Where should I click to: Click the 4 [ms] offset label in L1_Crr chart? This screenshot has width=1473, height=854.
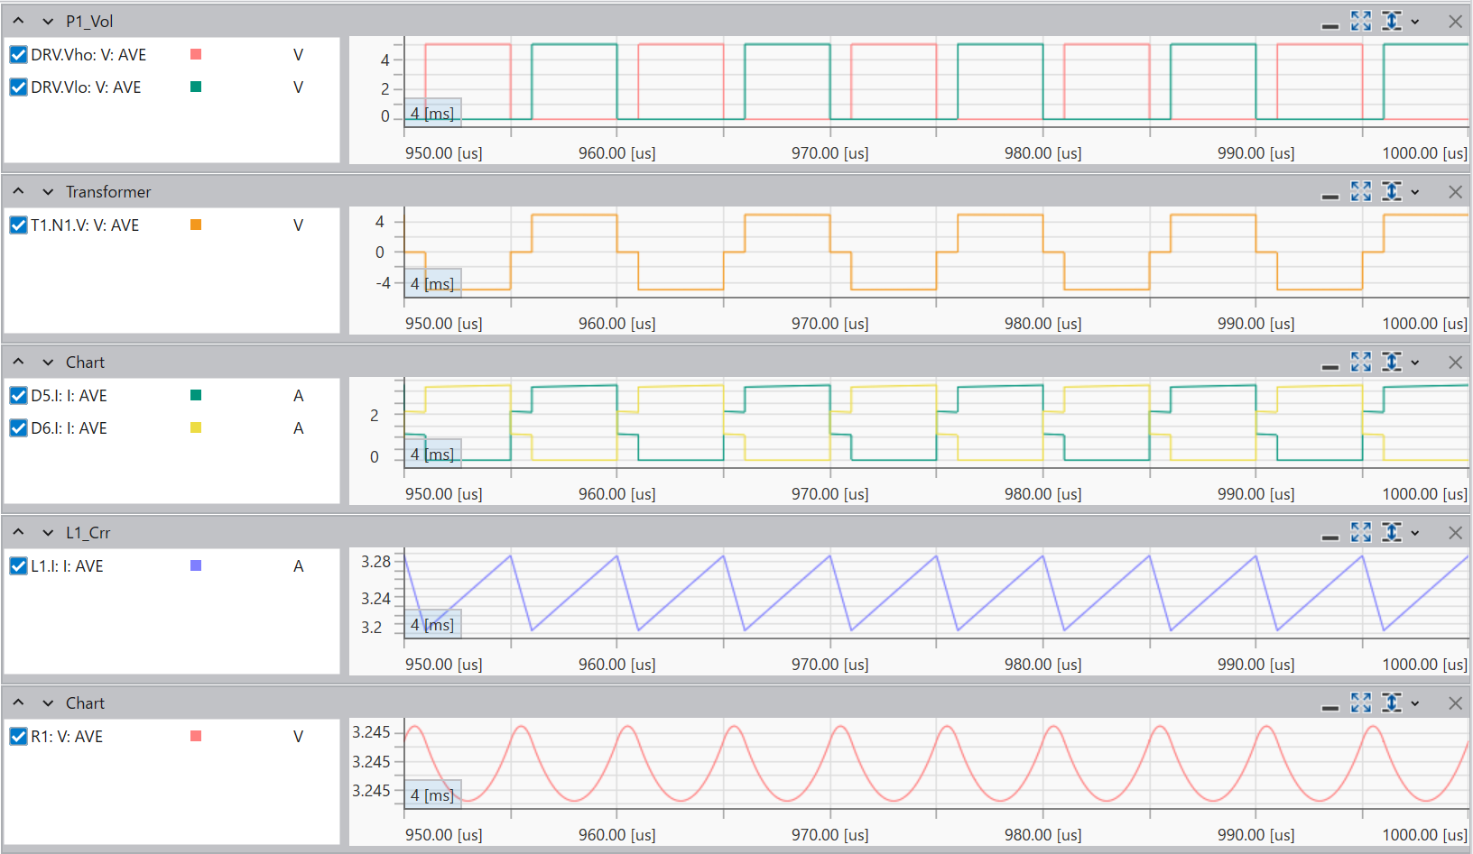(x=432, y=624)
